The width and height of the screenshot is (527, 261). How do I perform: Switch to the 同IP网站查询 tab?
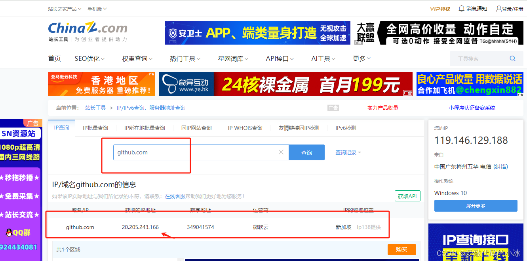coord(196,128)
